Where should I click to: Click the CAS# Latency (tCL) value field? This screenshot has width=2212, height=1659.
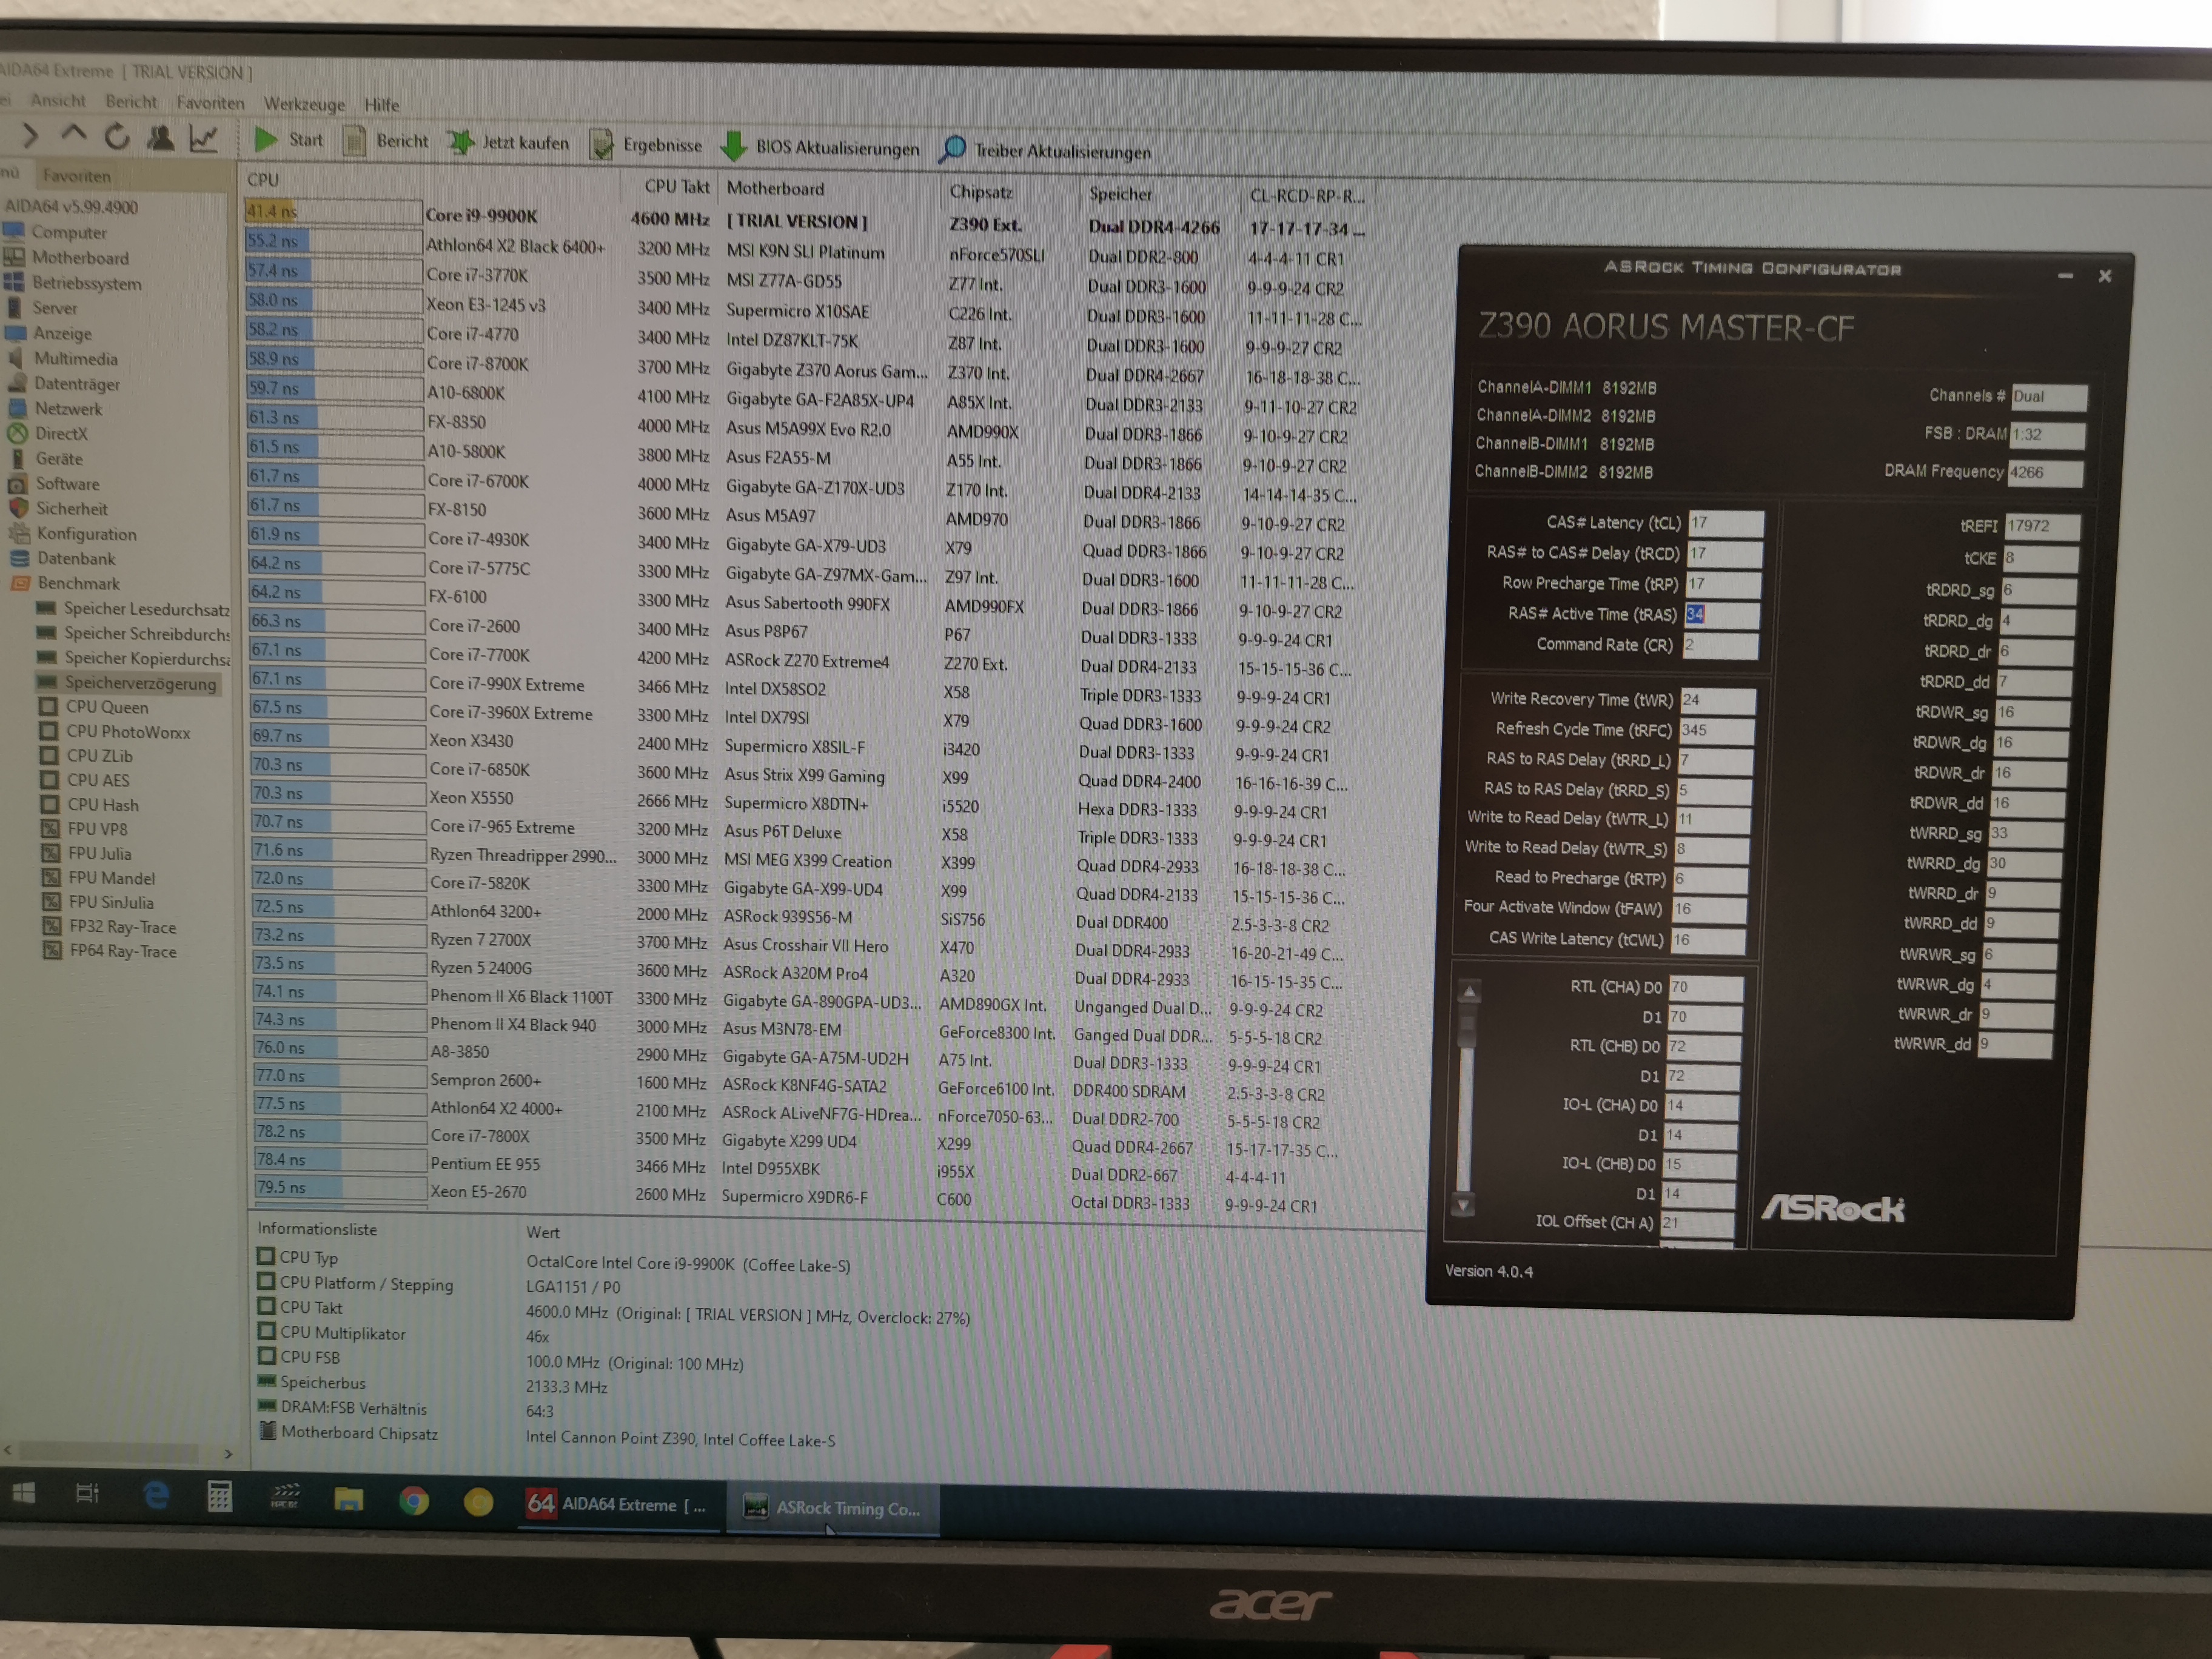pos(1726,522)
